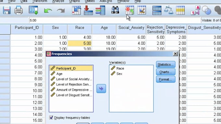Open the Transform menu
This screenshot has width=221, height=124.
pyautogui.click(x=40, y=1)
